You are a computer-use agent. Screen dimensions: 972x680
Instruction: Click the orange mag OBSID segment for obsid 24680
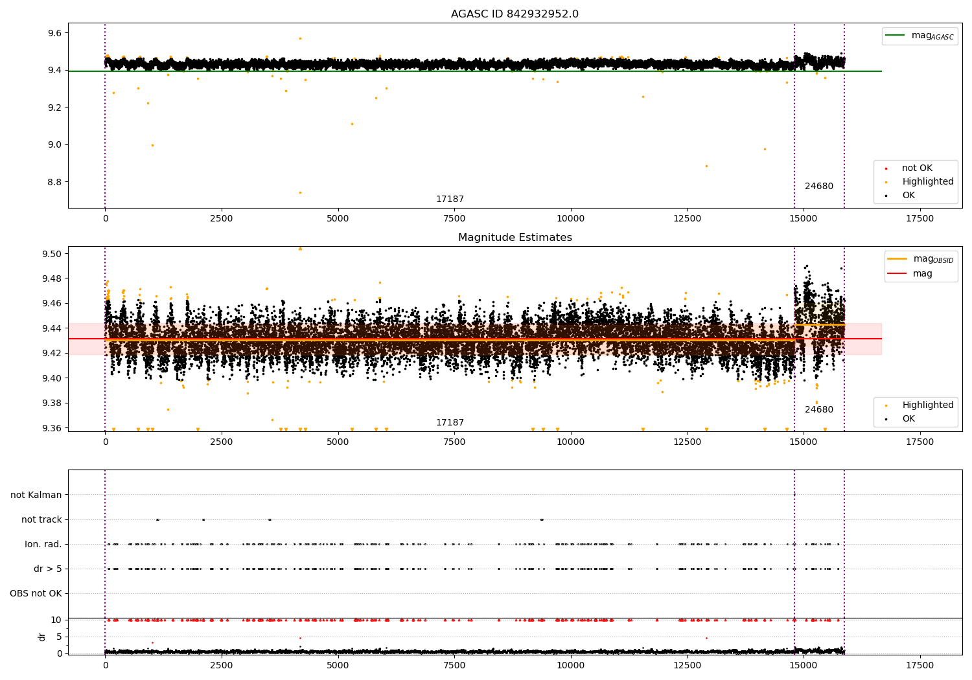pyautogui.click(x=819, y=324)
